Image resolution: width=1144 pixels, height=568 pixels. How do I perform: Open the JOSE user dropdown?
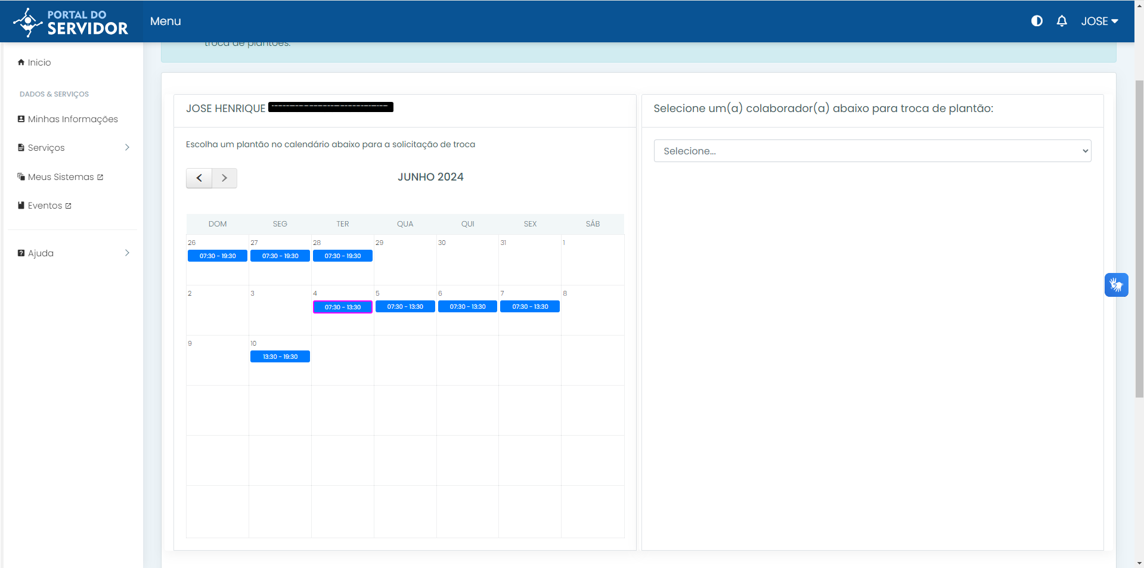pyautogui.click(x=1099, y=21)
